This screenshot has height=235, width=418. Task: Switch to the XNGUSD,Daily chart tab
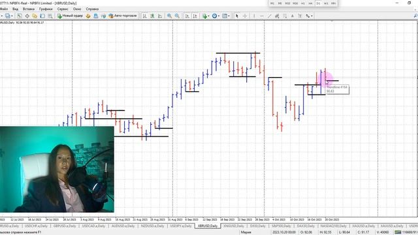[234, 226]
